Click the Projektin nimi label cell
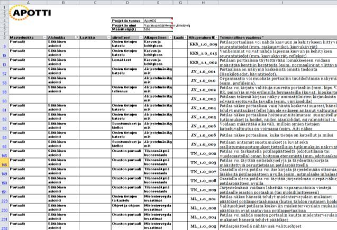This screenshot has width=337, height=230. pyautogui.click(x=127, y=25)
